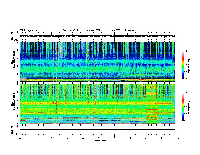This screenshot has height=155, width=200.
Task: Click the "ch.1(V)" waveform axis label
Action: click(x=12, y=36)
